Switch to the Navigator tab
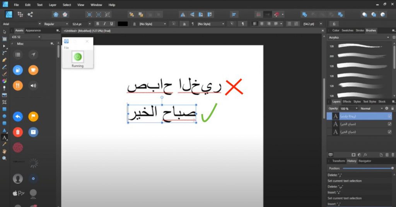 point(365,161)
